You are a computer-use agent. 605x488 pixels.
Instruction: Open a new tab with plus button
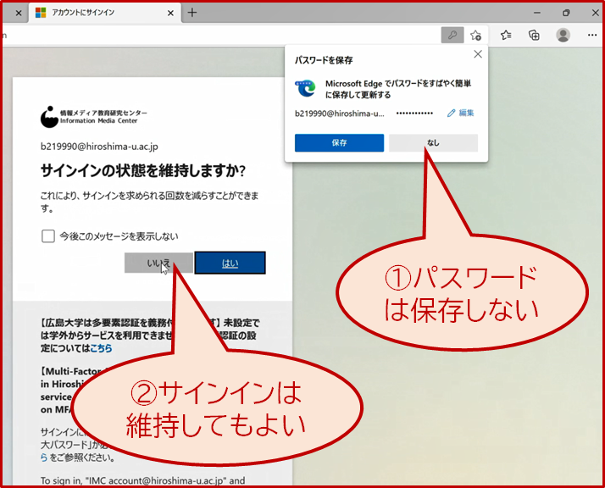pyautogui.click(x=191, y=13)
